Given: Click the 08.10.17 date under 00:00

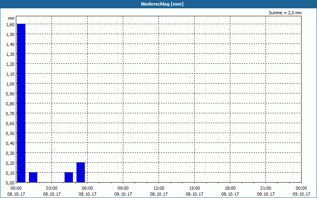Looking at the screenshot, I should (16, 194).
